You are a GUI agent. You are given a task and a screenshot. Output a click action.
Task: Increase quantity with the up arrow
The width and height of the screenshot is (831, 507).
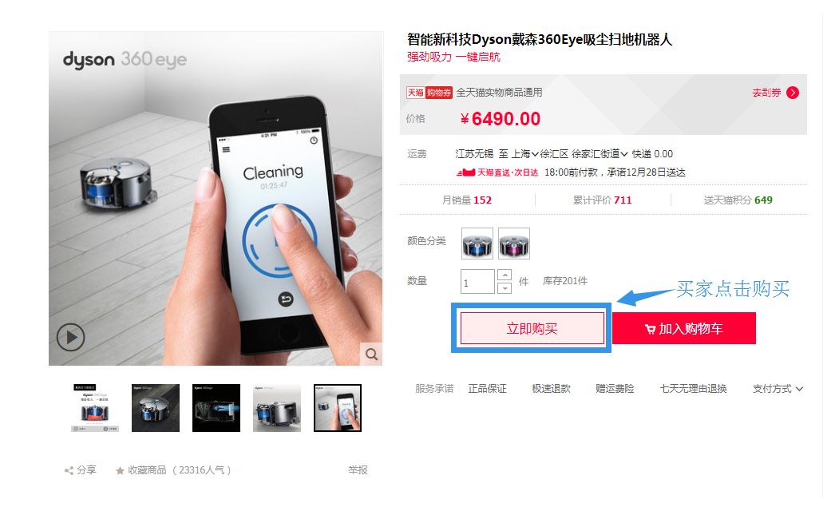coord(505,275)
